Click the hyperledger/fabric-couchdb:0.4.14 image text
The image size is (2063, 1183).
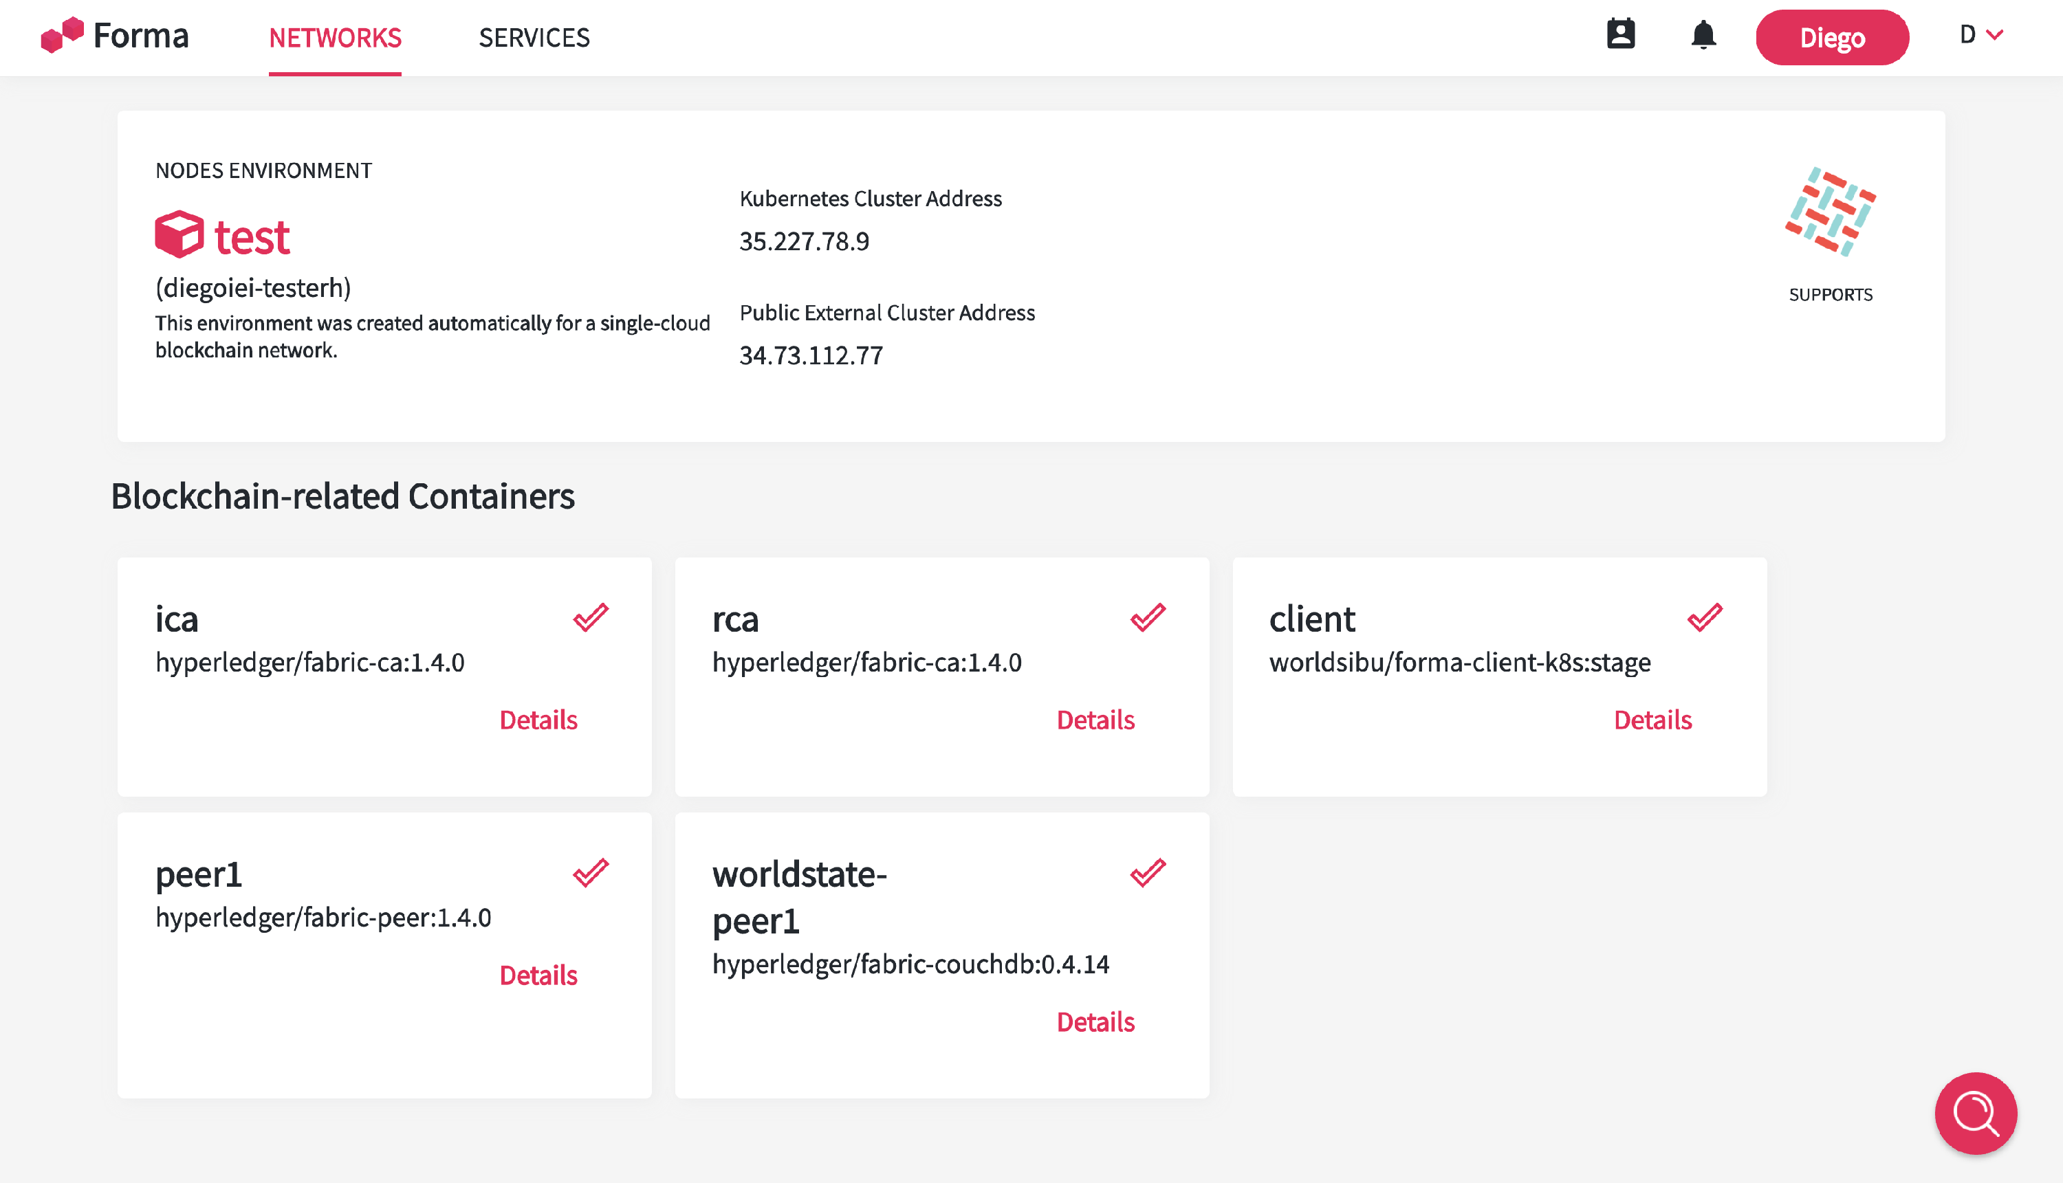point(910,964)
